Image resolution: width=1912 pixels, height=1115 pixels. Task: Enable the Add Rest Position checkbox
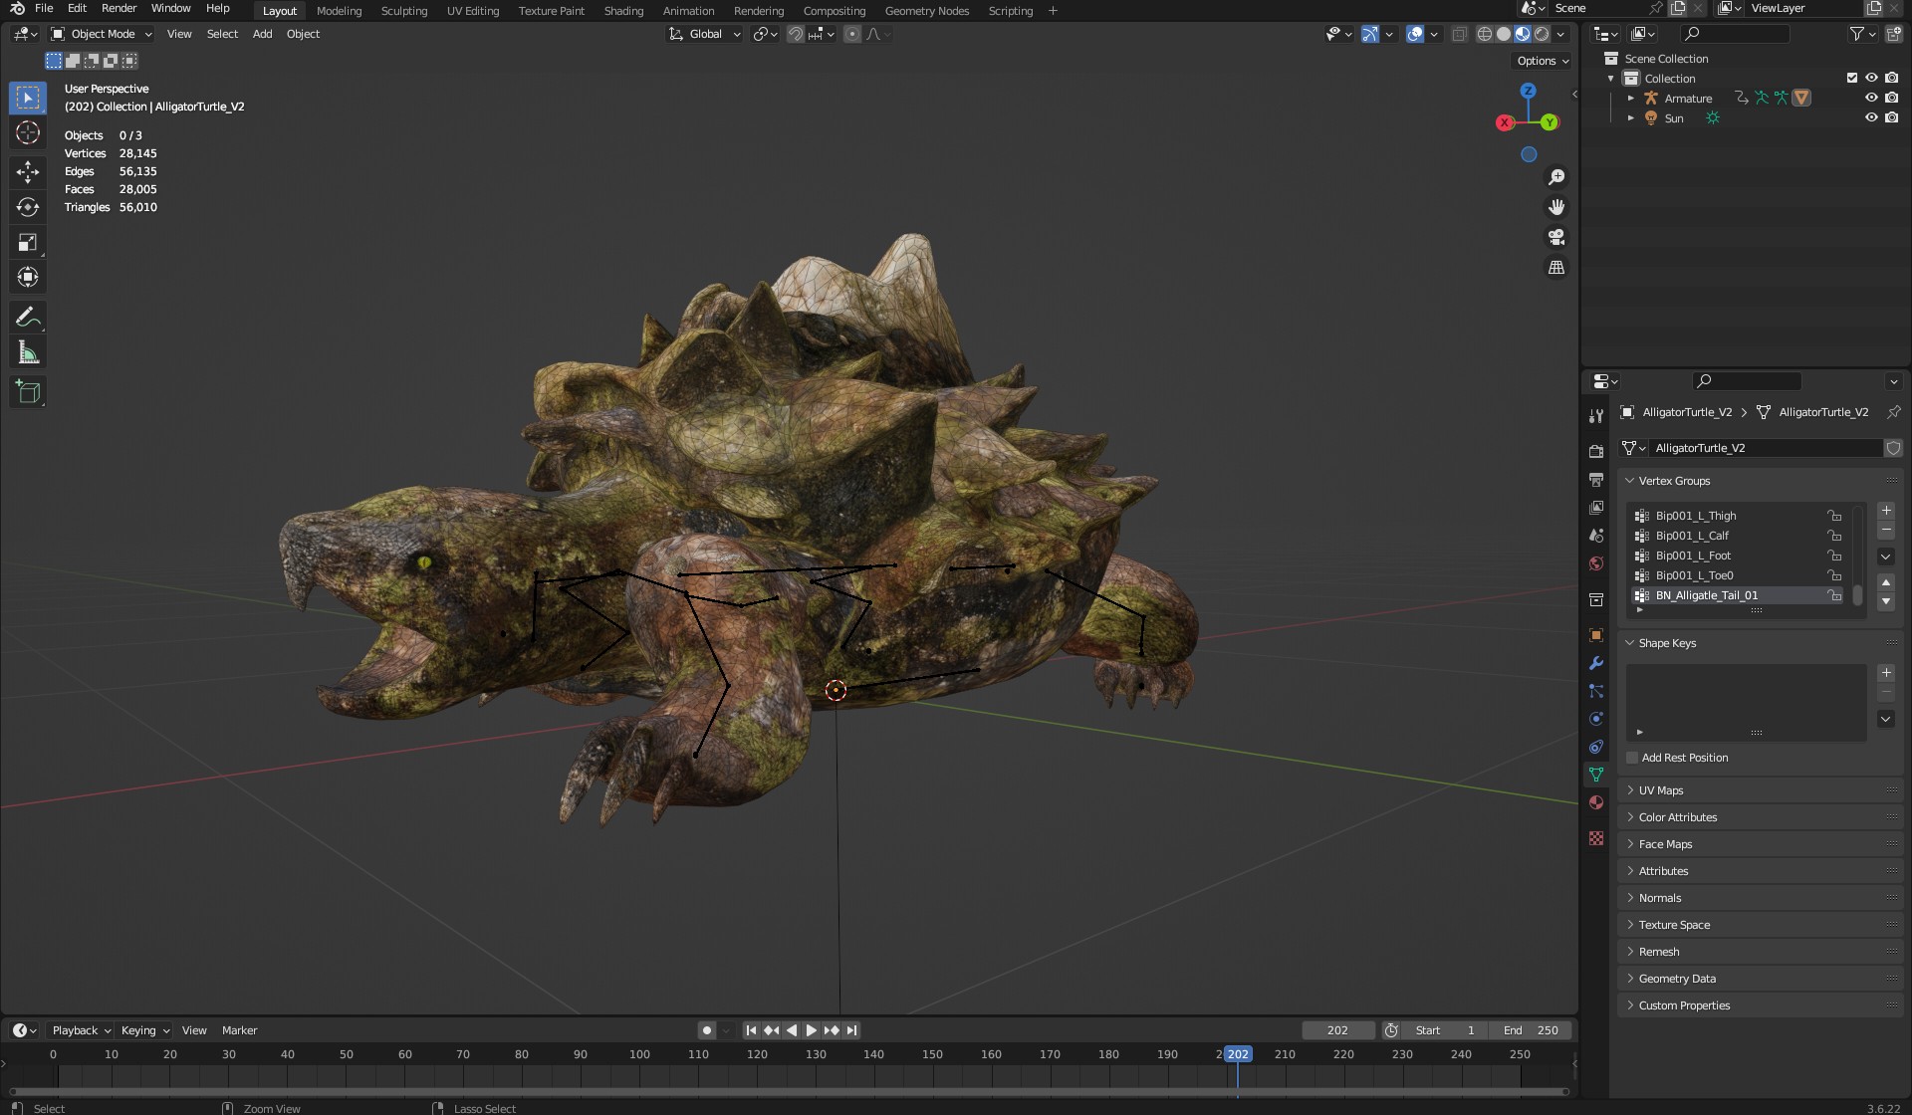1632,758
